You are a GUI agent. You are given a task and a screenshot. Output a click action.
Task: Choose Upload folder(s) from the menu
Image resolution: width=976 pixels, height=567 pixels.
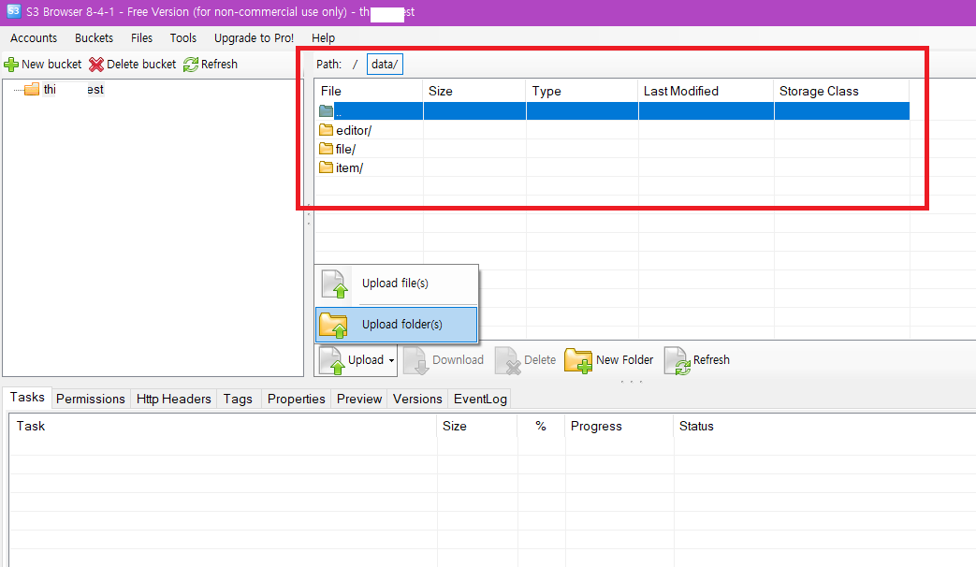(x=401, y=325)
